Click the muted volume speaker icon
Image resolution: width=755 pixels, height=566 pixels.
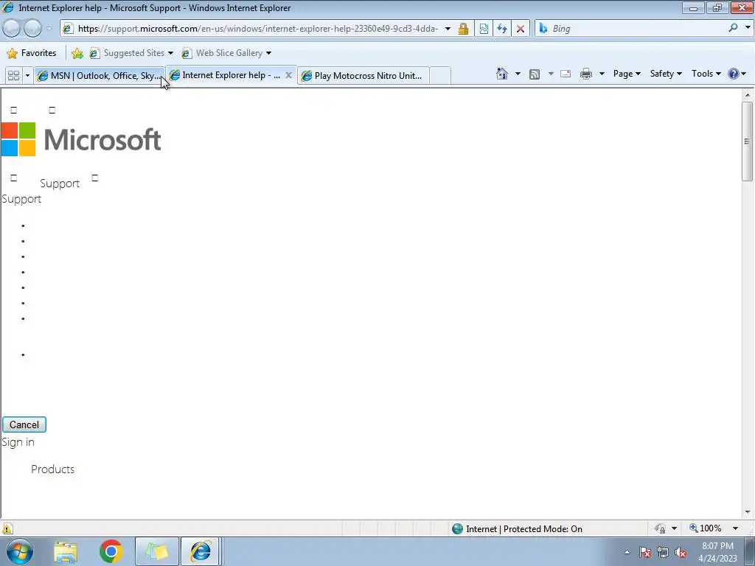click(681, 553)
